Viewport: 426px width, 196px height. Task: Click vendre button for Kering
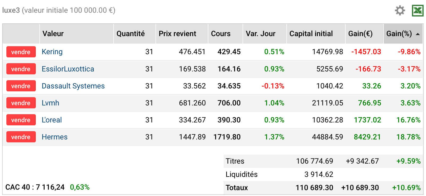pos(21,52)
